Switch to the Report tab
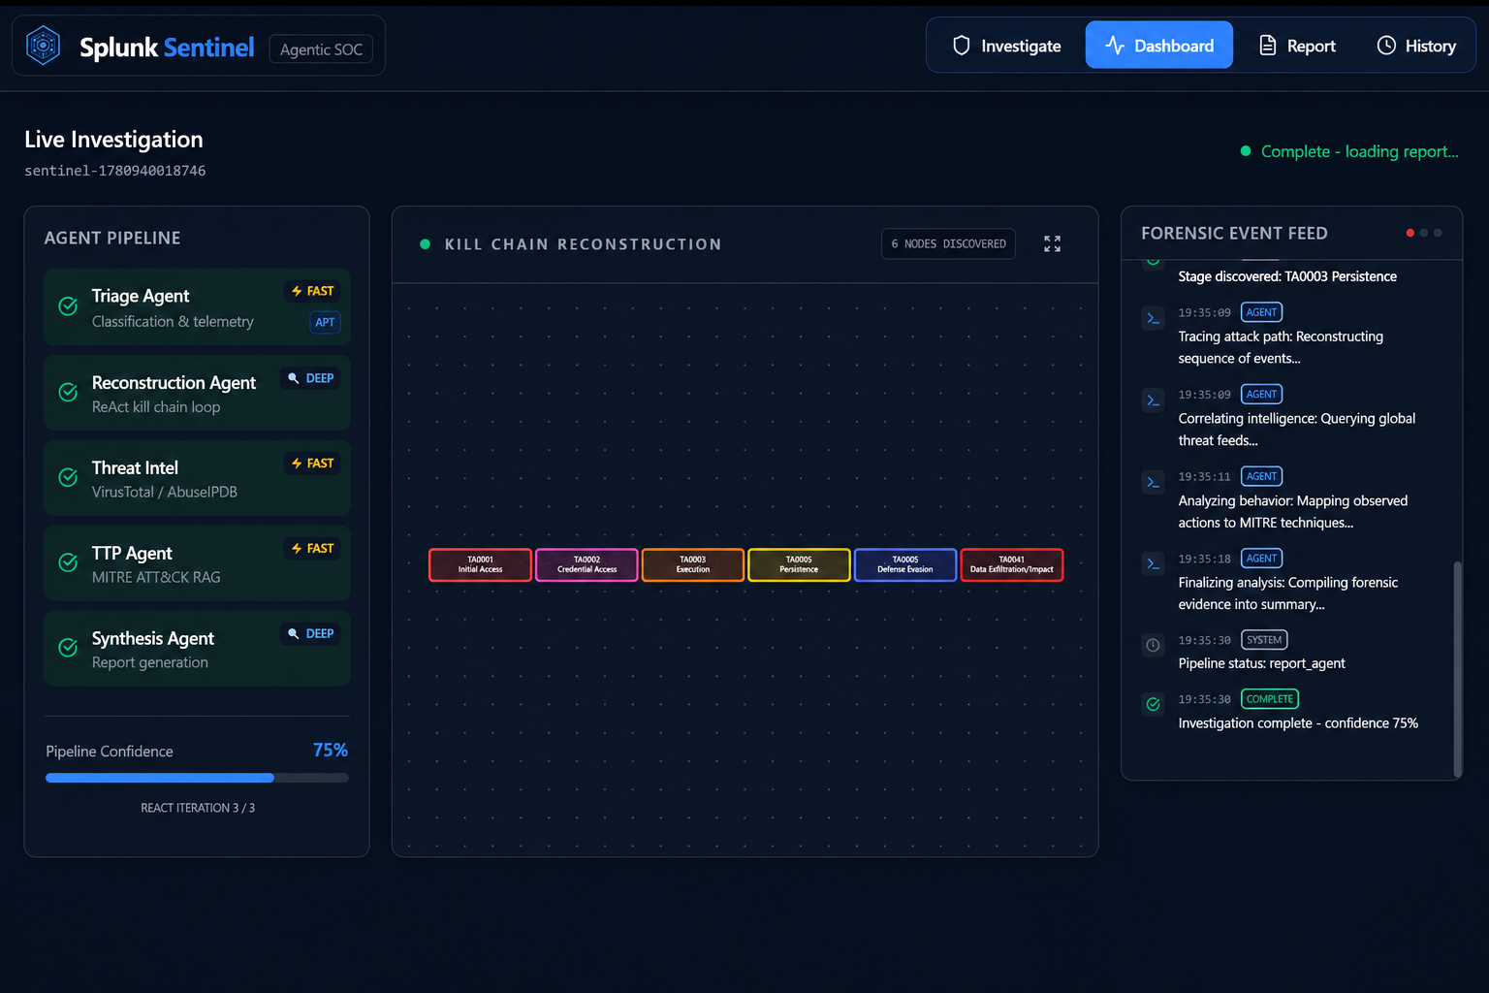The height and width of the screenshot is (993, 1489). tap(1297, 46)
